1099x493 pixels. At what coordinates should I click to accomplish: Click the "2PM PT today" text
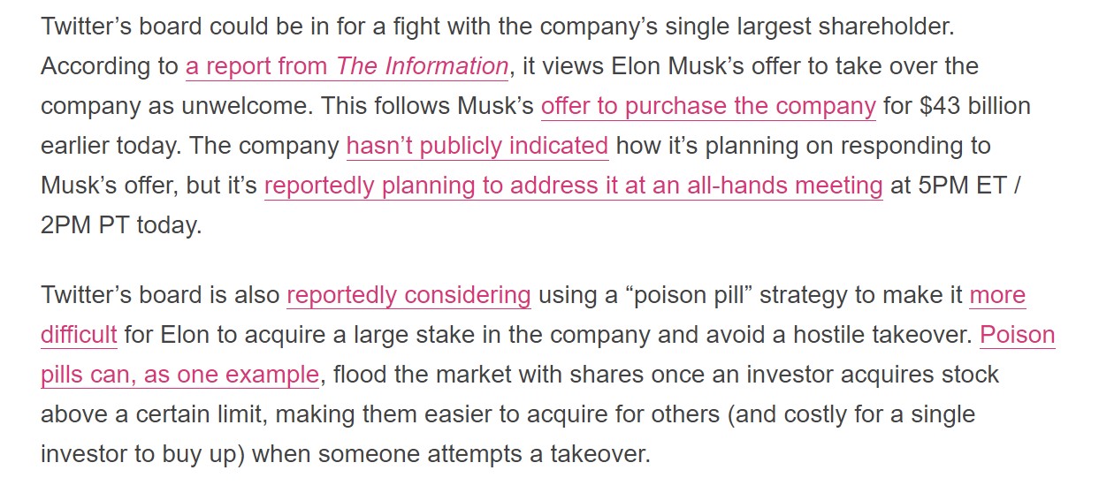121,224
